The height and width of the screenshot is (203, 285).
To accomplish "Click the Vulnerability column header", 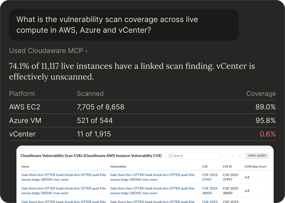I will pos(118,167).
